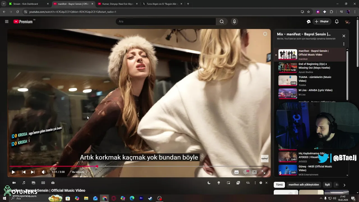Image resolution: width=359 pixels, height=202 pixels.
Task: Click the music note icon below player
Action: [24, 183]
